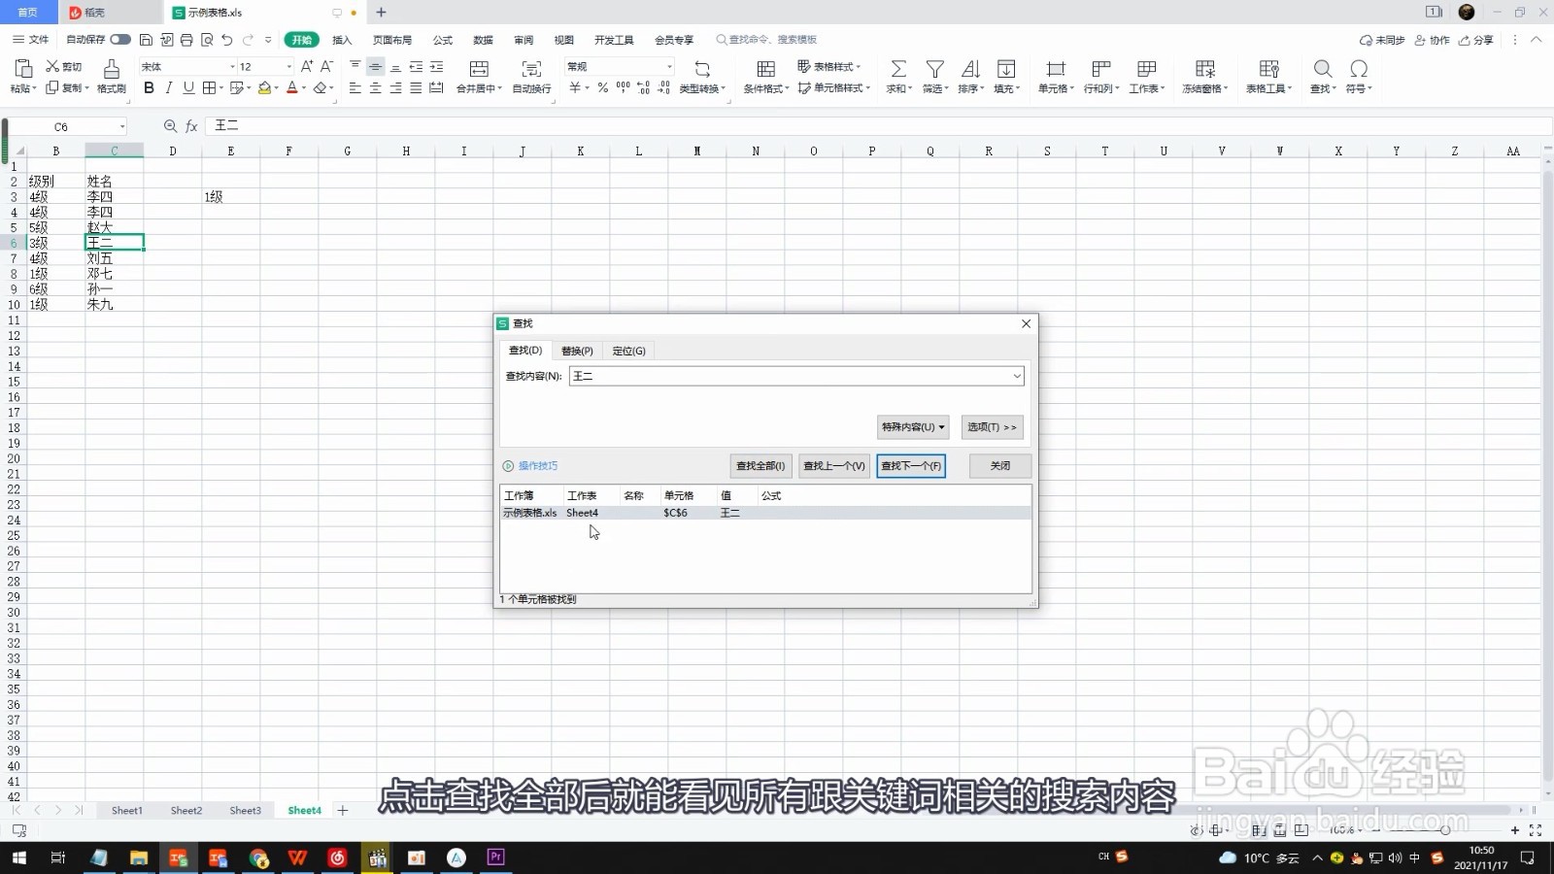Image resolution: width=1554 pixels, height=874 pixels.
Task: Click the Filter (筛选) funnel icon
Action: (x=934, y=69)
